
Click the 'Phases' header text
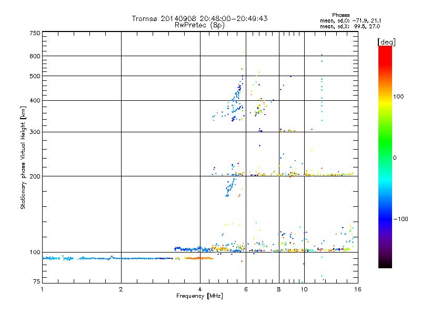340,15
